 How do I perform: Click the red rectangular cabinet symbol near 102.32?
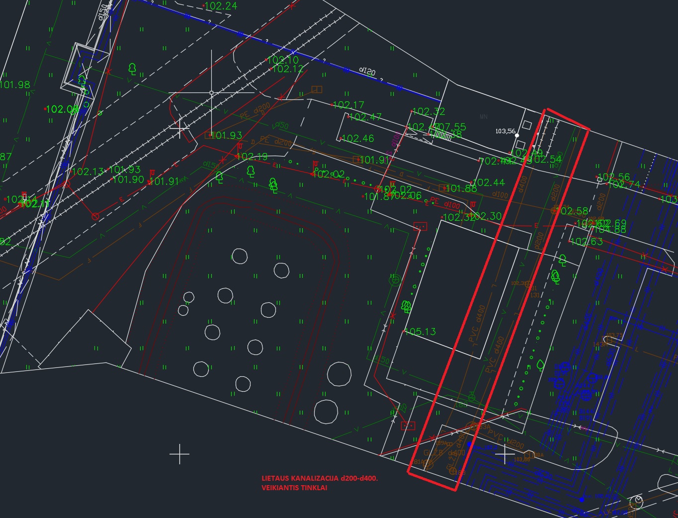[x=421, y=226]
